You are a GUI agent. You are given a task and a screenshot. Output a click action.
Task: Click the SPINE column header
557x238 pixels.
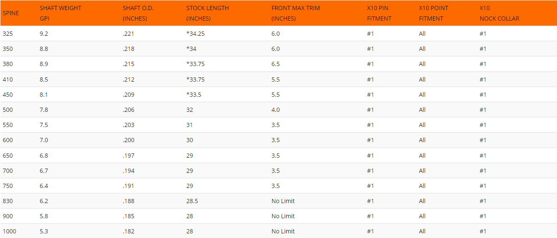coord(11,13)
